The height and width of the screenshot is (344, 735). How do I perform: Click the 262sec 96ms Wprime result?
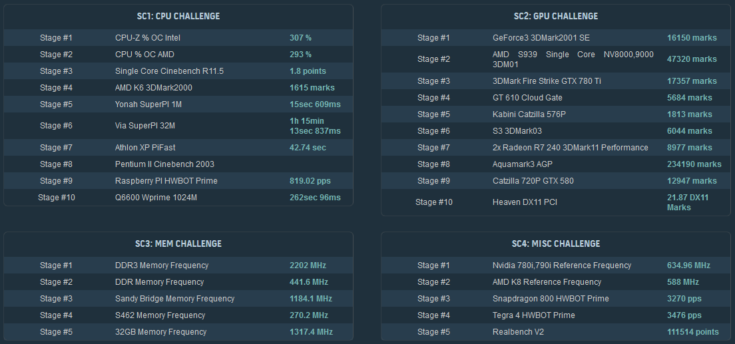coord(315,198)
